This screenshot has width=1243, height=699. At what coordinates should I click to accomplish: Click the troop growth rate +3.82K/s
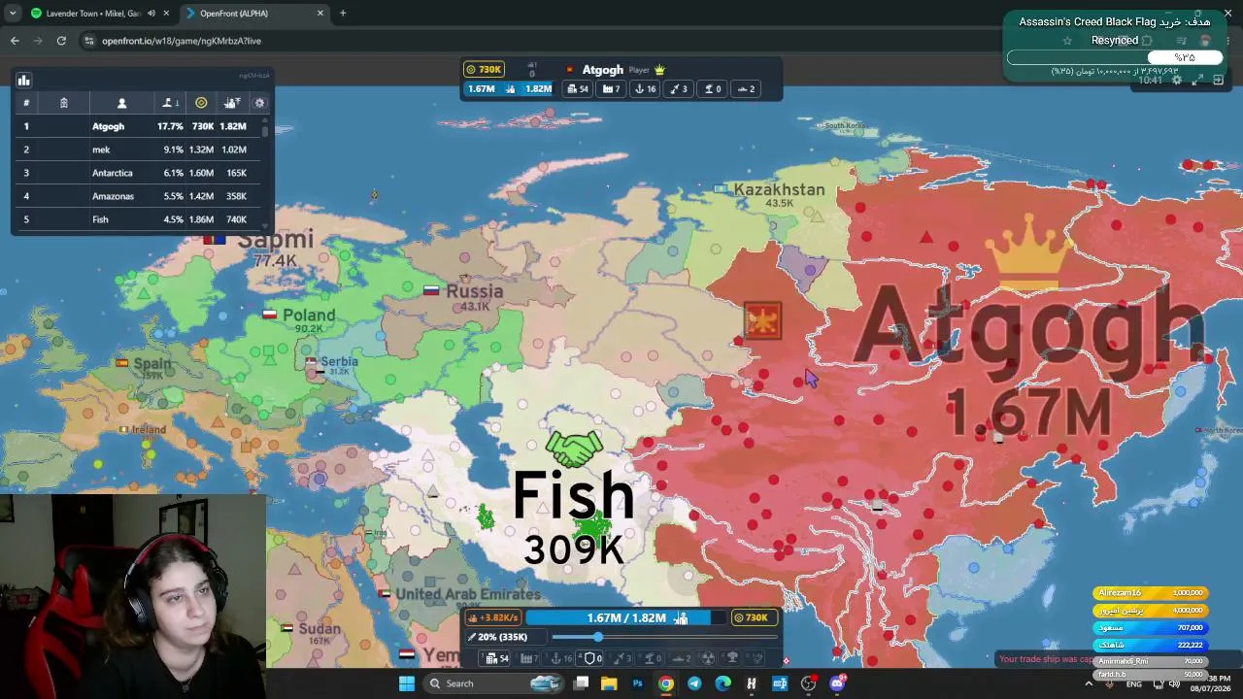[493, 618]
